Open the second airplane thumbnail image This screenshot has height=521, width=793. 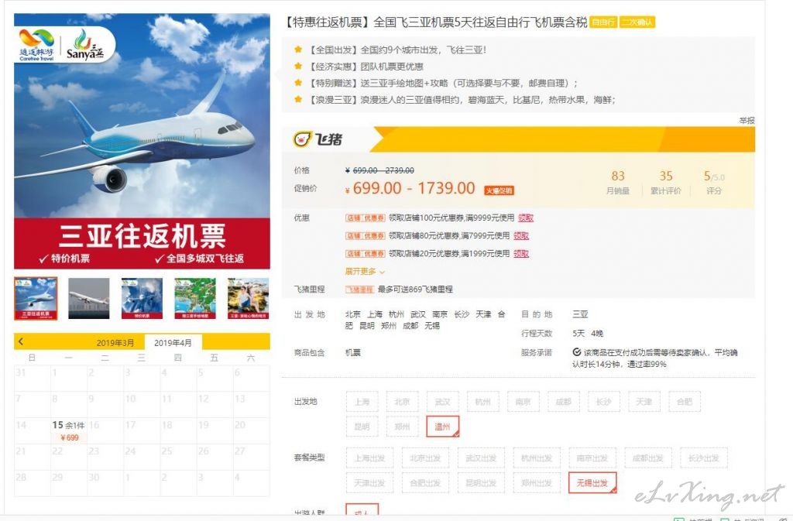click(88, 298)
